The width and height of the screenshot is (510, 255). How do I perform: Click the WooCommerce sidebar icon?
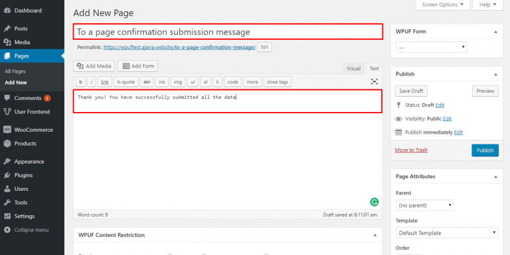pyautogui.click(x=7, y=130)
